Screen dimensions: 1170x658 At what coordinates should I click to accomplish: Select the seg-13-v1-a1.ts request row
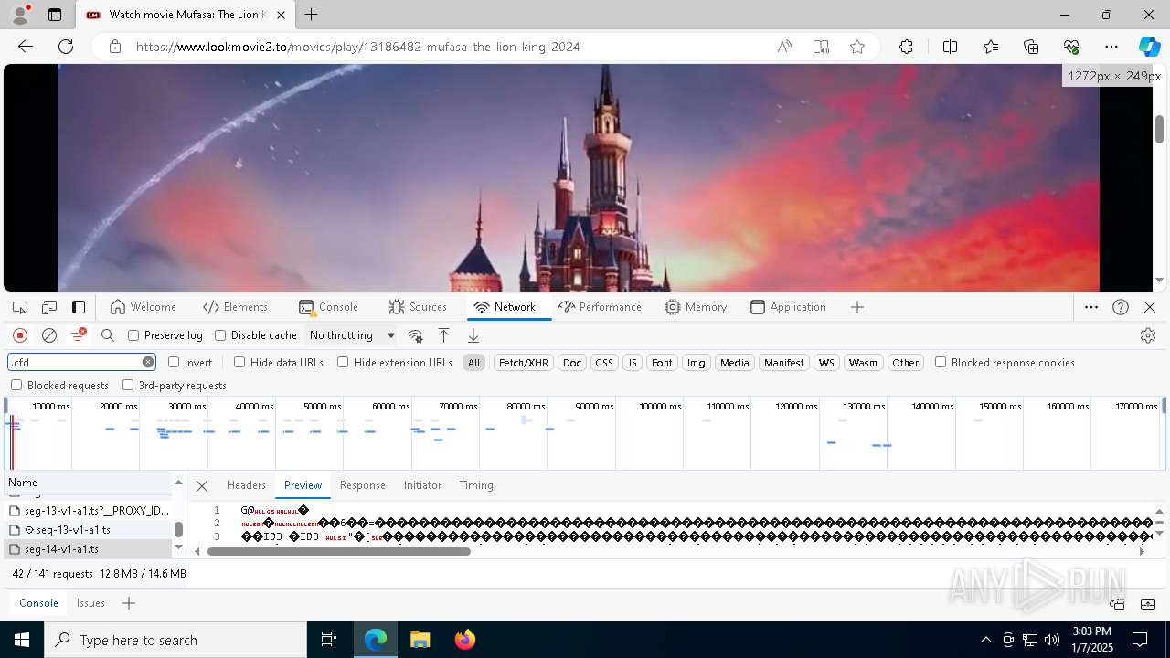[x=89, y=530]
